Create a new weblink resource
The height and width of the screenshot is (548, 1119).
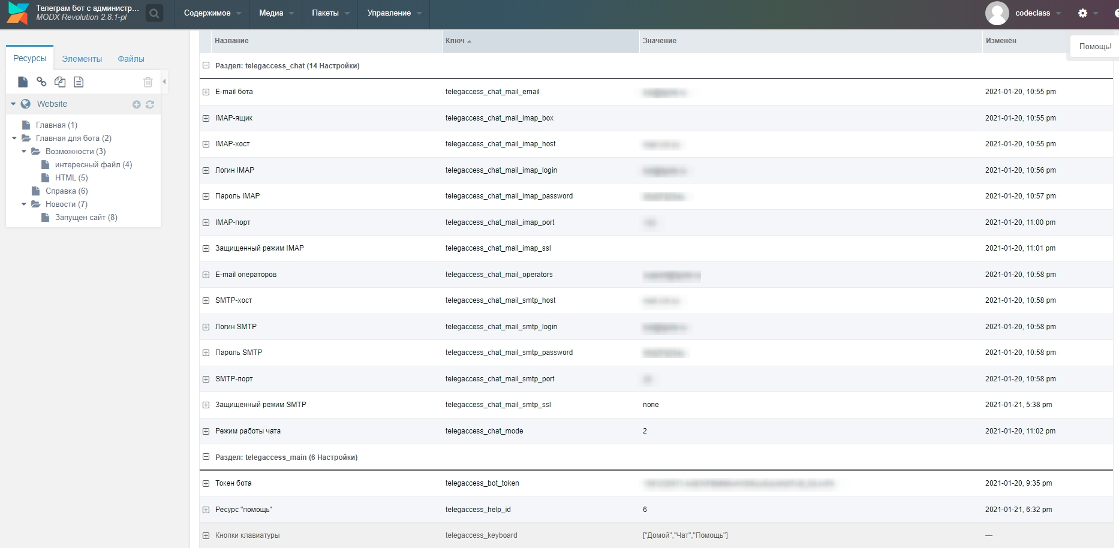coord(41,82)
